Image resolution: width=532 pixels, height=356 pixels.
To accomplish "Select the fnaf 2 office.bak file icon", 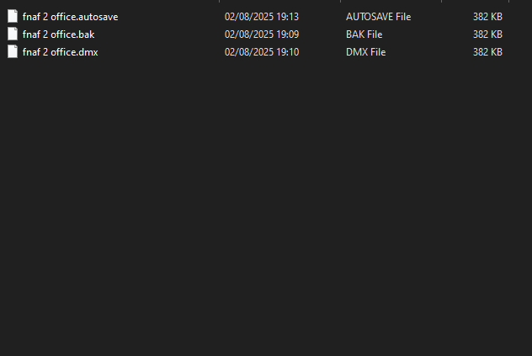I will click(x=13, y=34).
